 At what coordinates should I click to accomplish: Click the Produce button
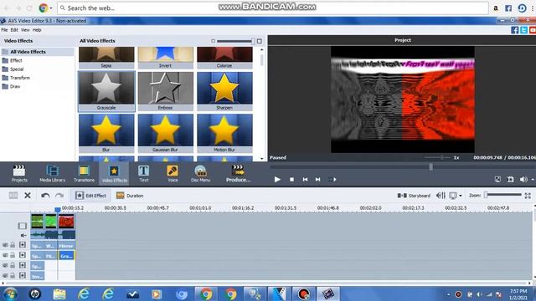(238, 174)
